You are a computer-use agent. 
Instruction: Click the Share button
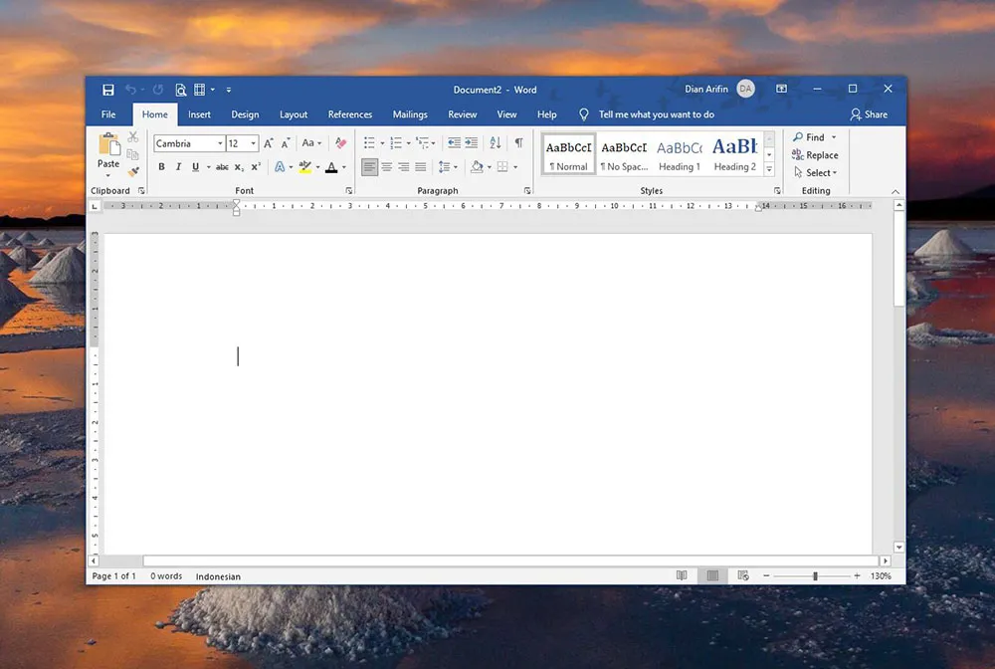(869, 114)
